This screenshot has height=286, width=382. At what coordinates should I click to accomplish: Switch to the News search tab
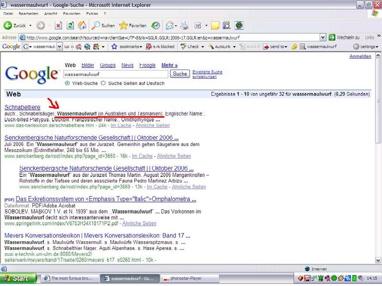(127, 65)
